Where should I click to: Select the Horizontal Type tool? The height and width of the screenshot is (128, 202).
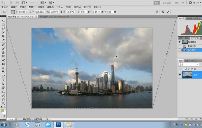3,80
